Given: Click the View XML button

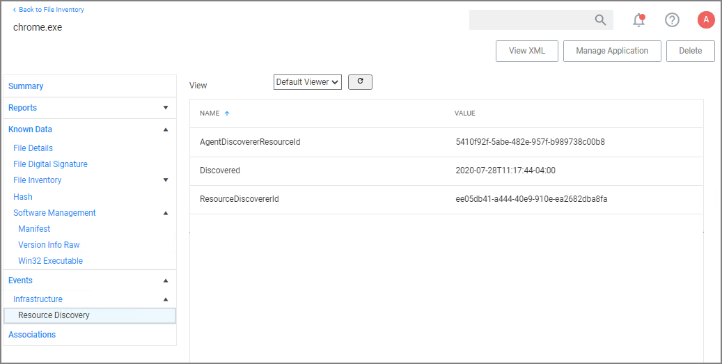Looking at the screenshot, I should click(526, 51).
